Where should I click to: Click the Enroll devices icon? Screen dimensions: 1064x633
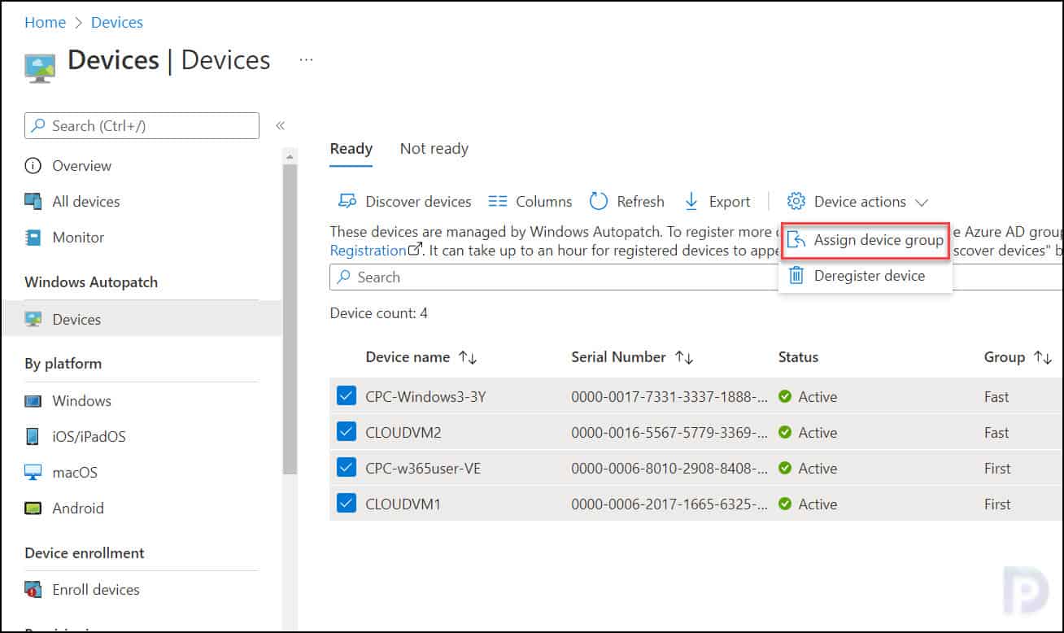tap(33, 590)
